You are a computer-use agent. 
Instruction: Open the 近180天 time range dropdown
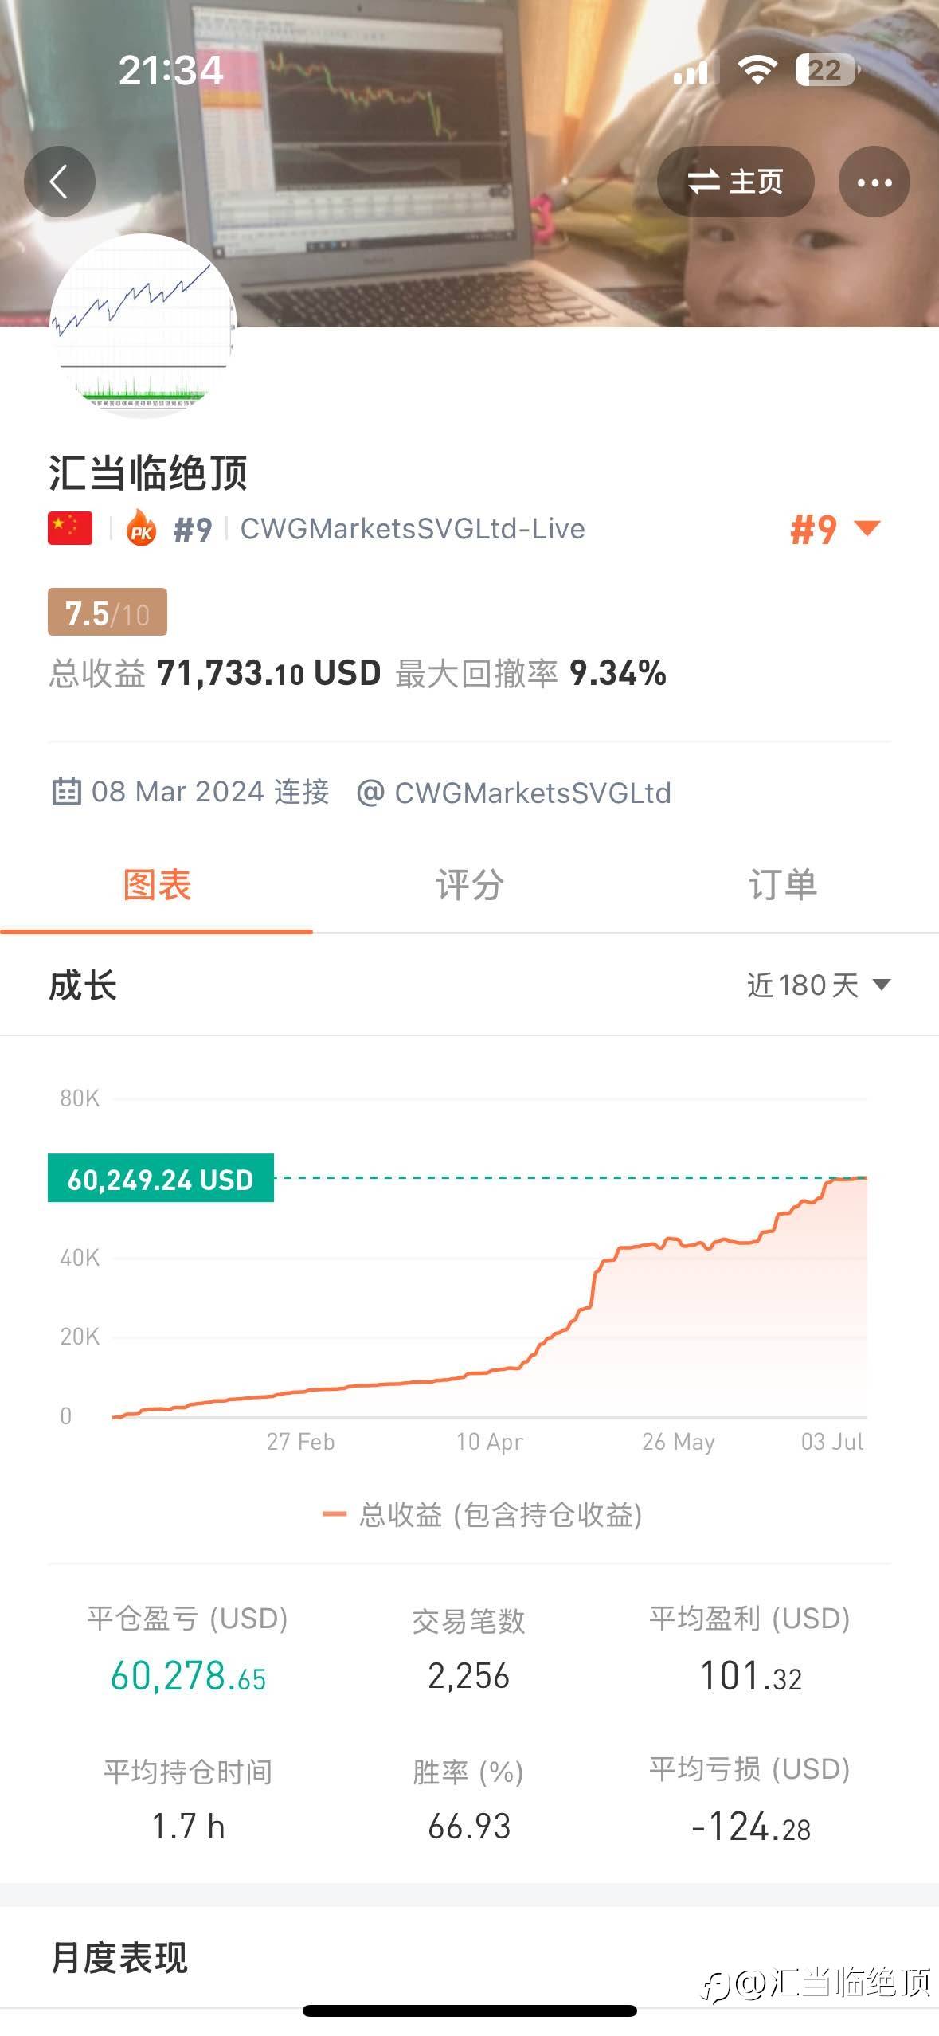pos(818,985)
